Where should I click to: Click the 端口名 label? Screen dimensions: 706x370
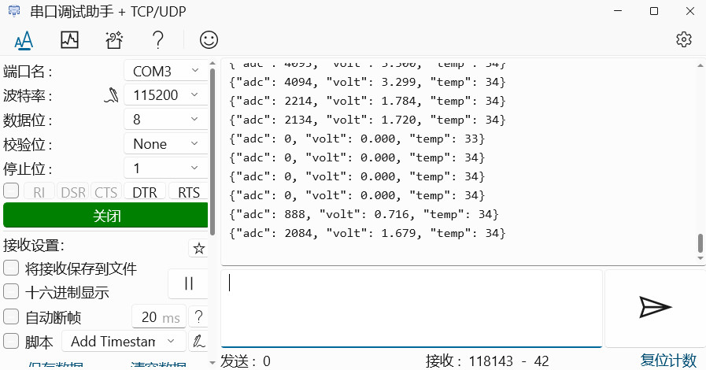[28, 72]
